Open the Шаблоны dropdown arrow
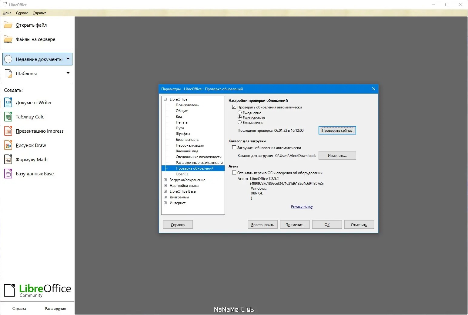The height and width of the screenshot is (315, 468). pos(68,73)
